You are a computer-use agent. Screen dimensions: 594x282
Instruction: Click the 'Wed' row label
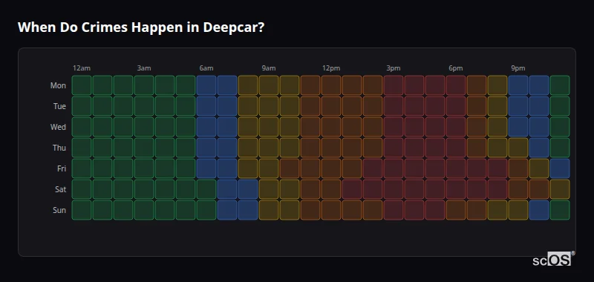[x=58, y=127]
